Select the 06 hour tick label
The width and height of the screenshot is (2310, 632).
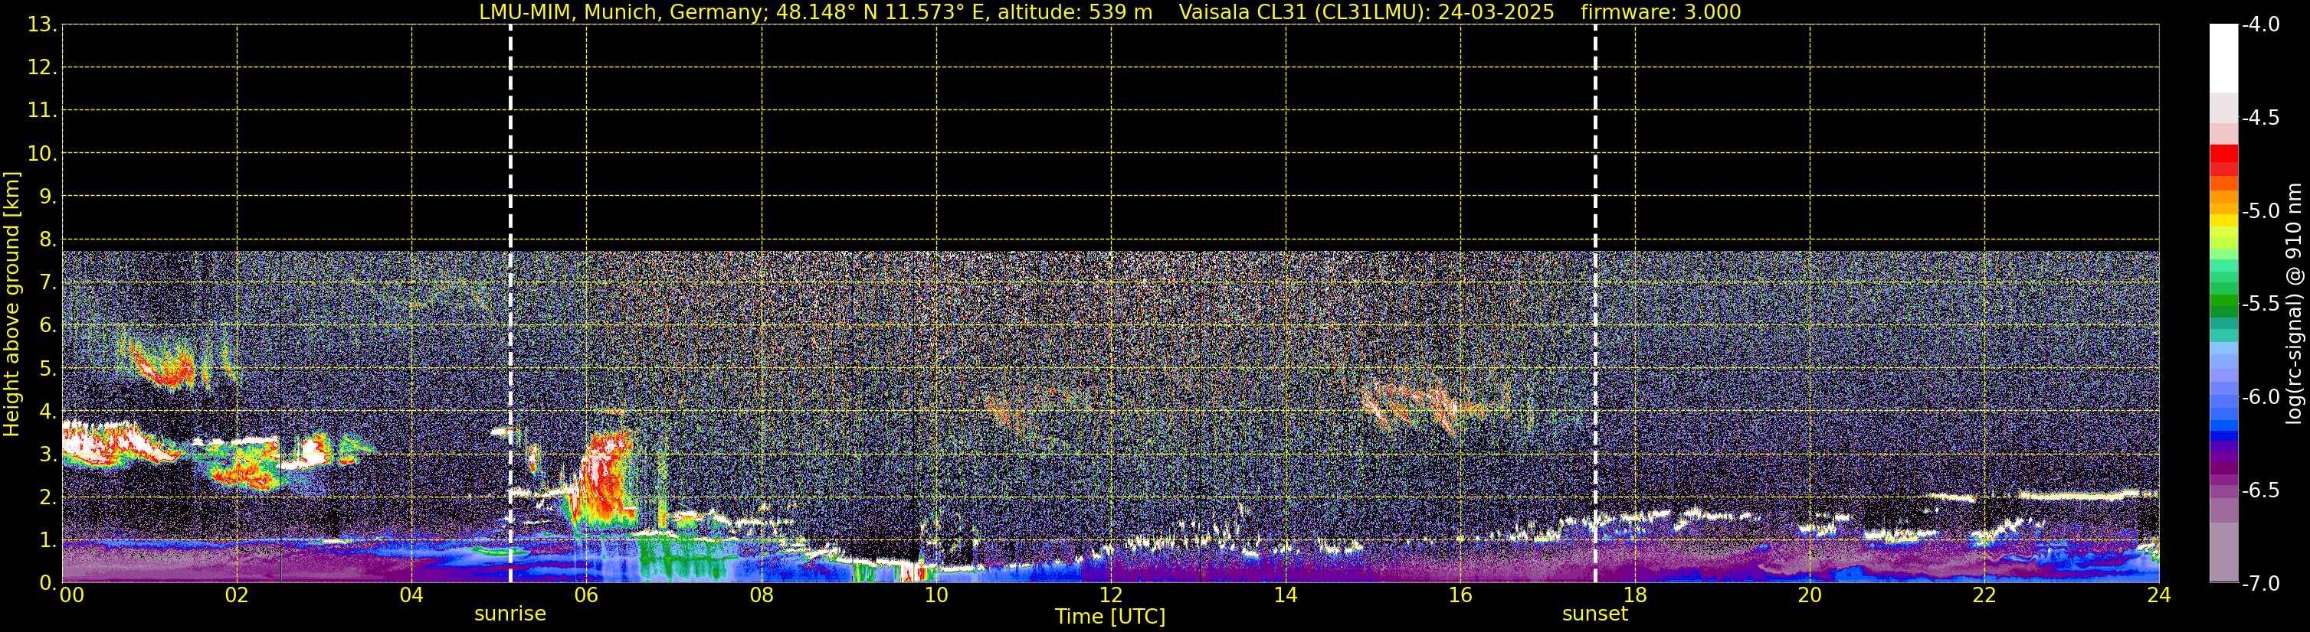585,595
